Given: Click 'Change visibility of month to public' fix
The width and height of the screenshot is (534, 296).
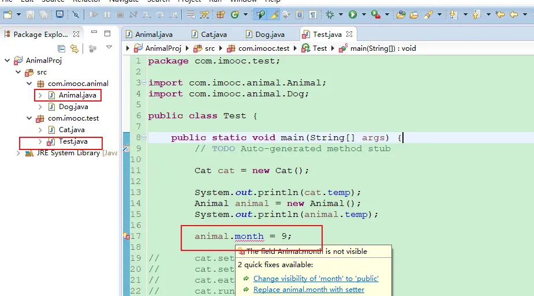Looking at the screenshot, I should pos(316,278).
